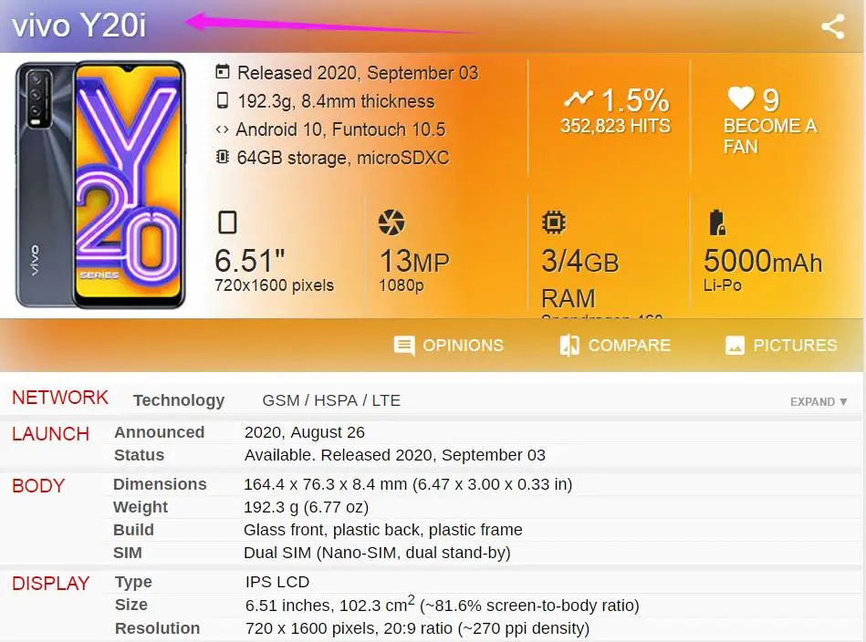This screenshot has height=642, width=866.
Task: Click the 164.4 x 76.3 x 8.4 mm value
Action: click(x=408, y=484)
